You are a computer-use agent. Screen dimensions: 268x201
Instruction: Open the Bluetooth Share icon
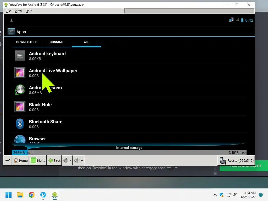pyautogui.click(x=20, y=124)
